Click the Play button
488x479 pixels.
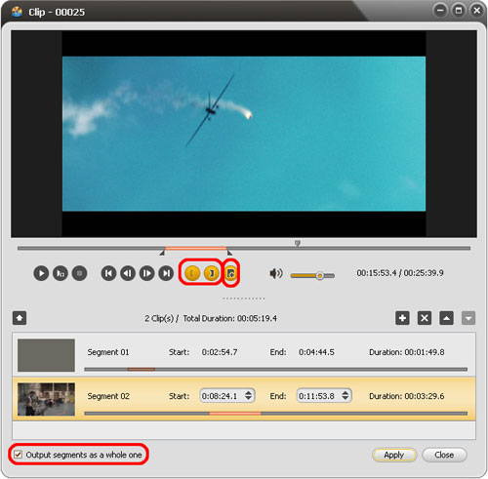41,273
